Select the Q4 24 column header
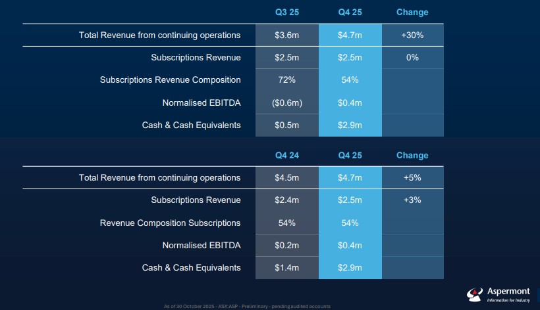The height and width of the screenshot is (310, 540). click(x=286, y=156)
